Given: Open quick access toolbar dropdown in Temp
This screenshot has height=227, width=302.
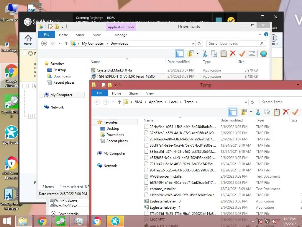Looking at the screenshot, I should (x=115, y=85).
